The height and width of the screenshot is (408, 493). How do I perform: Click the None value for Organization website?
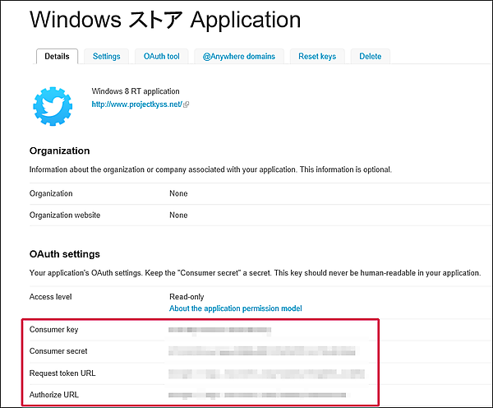[x=178, y=215]
